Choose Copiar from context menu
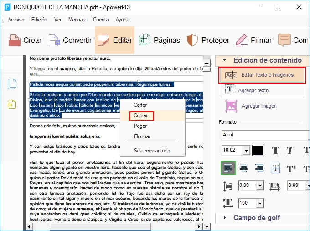 coord(153,115)
